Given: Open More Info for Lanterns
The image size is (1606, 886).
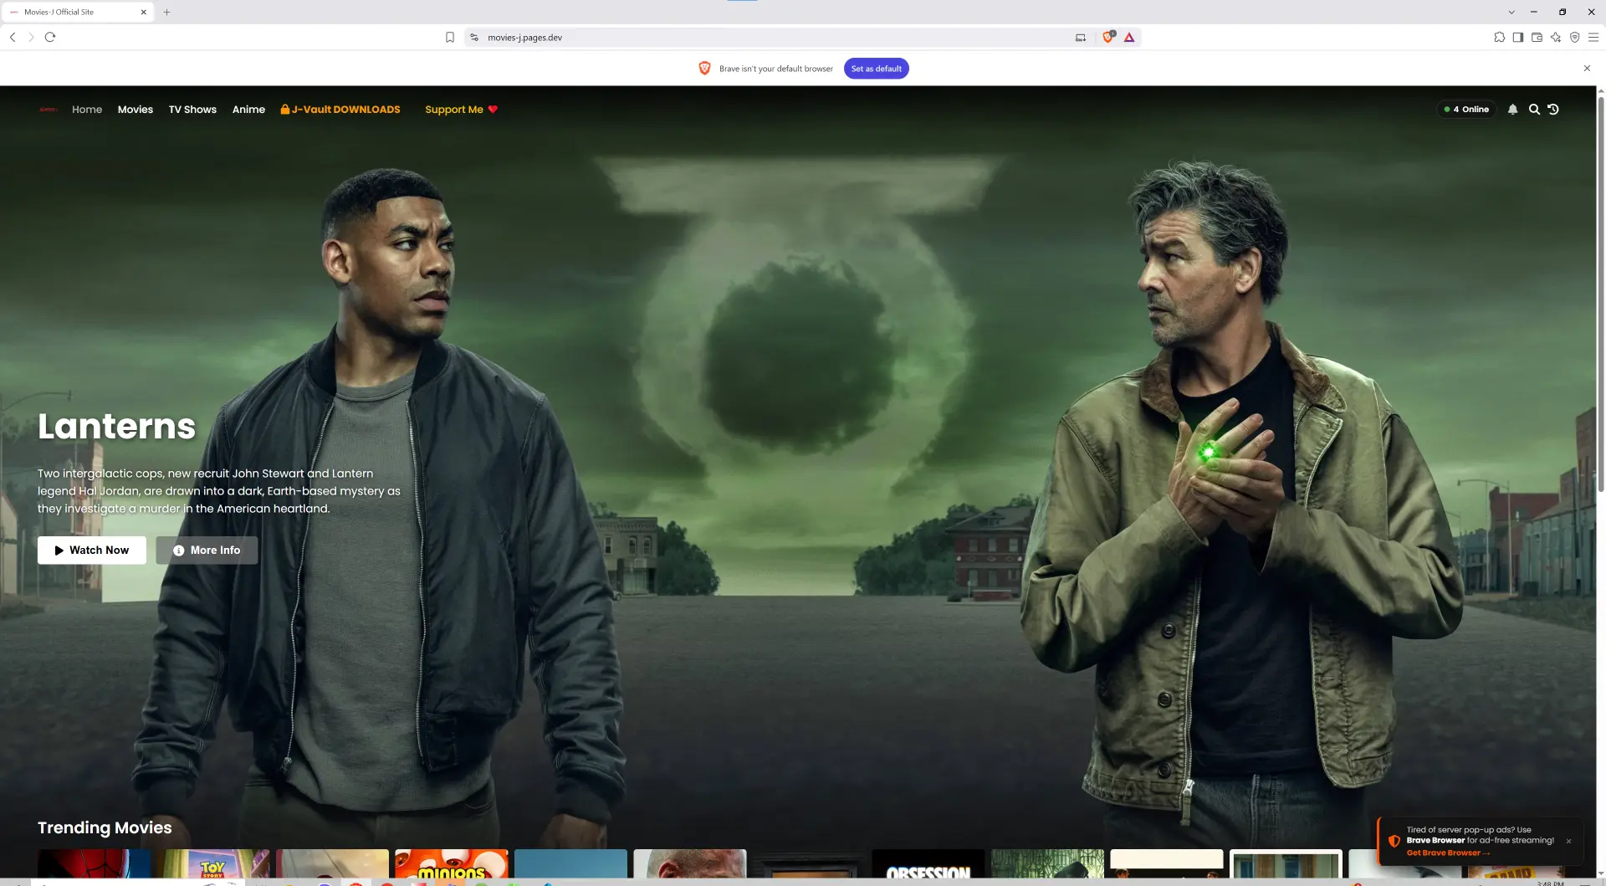Looking at the screenshot, I should [207, 551].
